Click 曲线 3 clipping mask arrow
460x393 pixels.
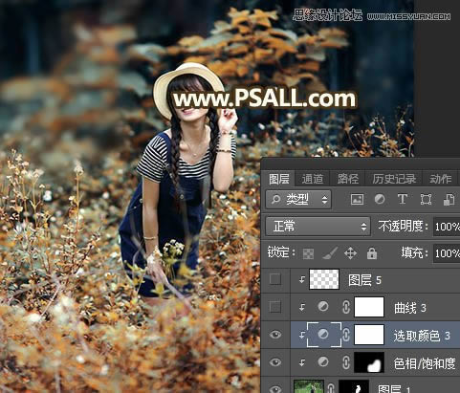pos(301,307)
